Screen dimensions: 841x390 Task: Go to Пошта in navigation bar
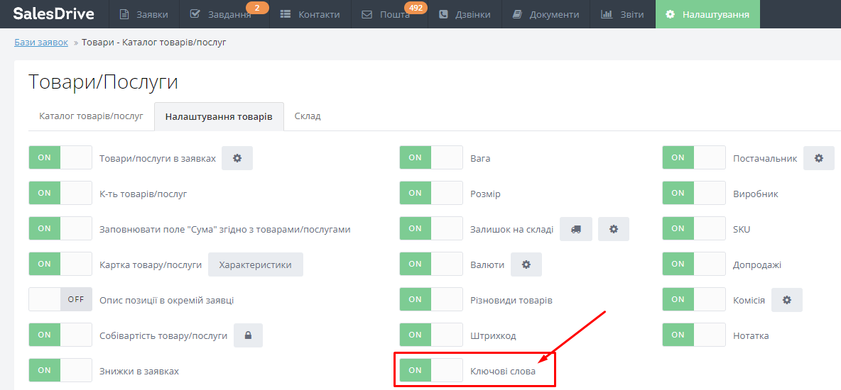pyautogui.click(x=386, y=14)
